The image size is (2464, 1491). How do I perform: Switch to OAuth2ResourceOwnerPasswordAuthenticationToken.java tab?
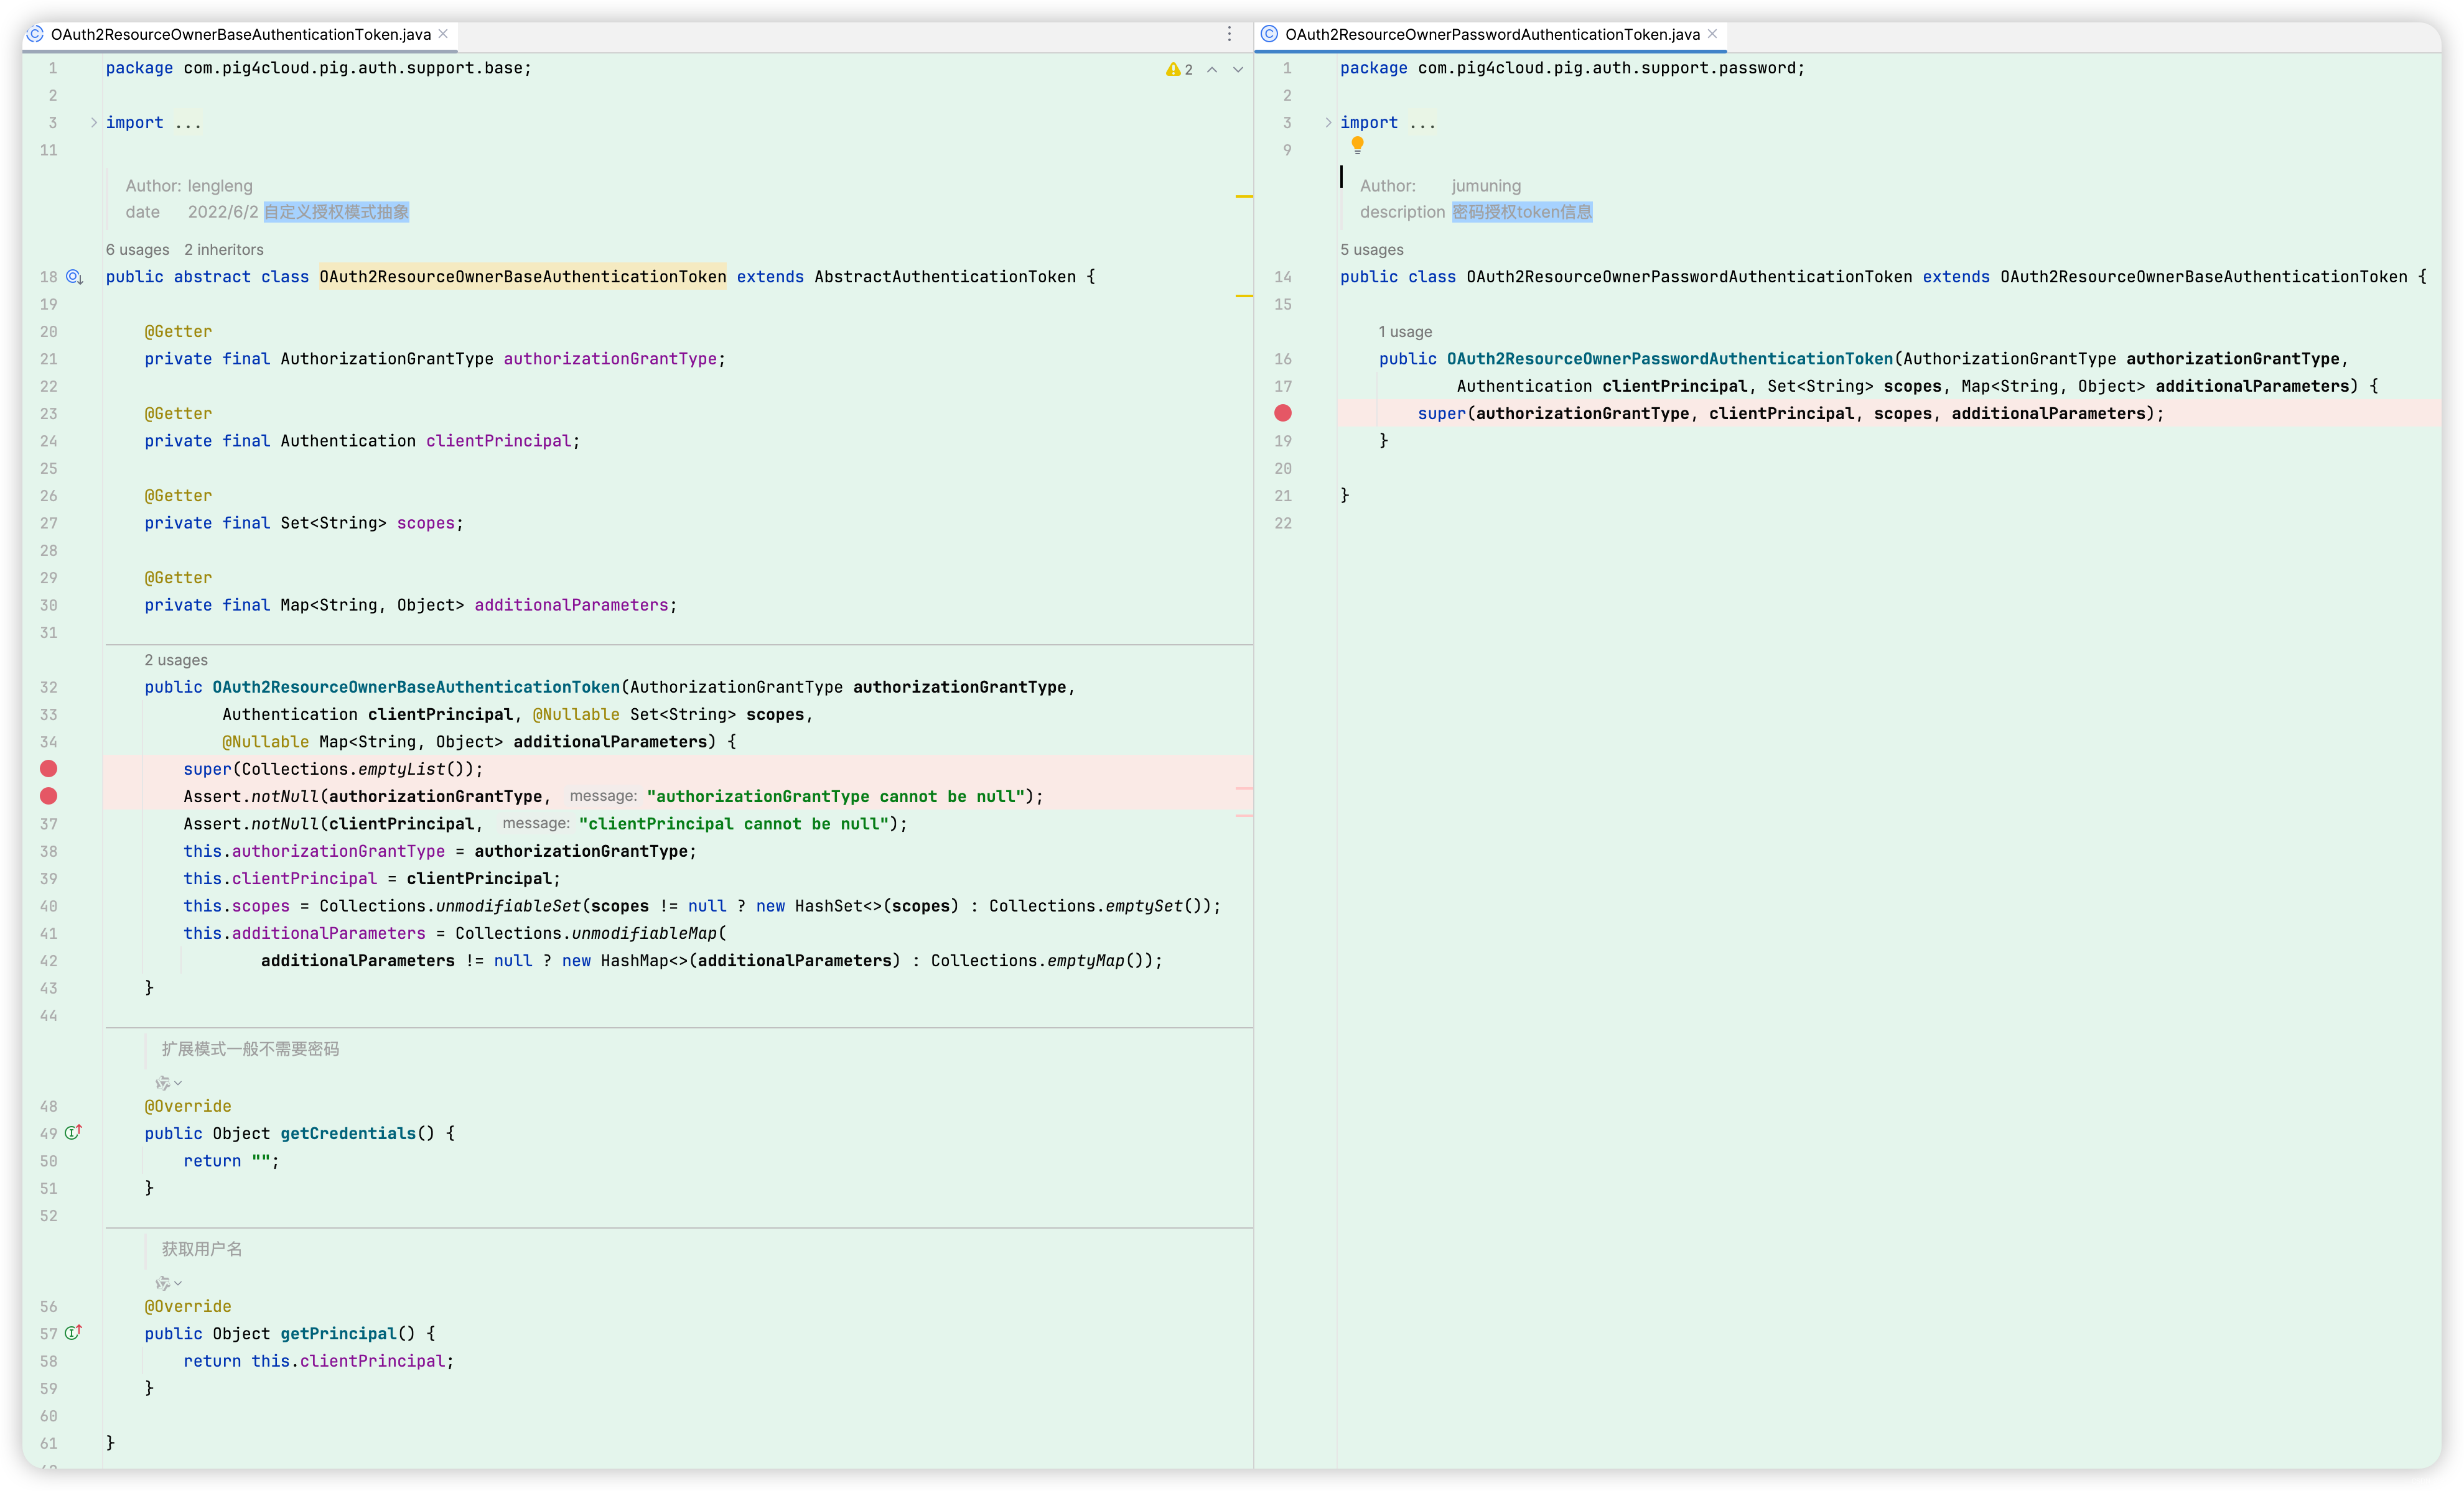tap(1491, 34)
